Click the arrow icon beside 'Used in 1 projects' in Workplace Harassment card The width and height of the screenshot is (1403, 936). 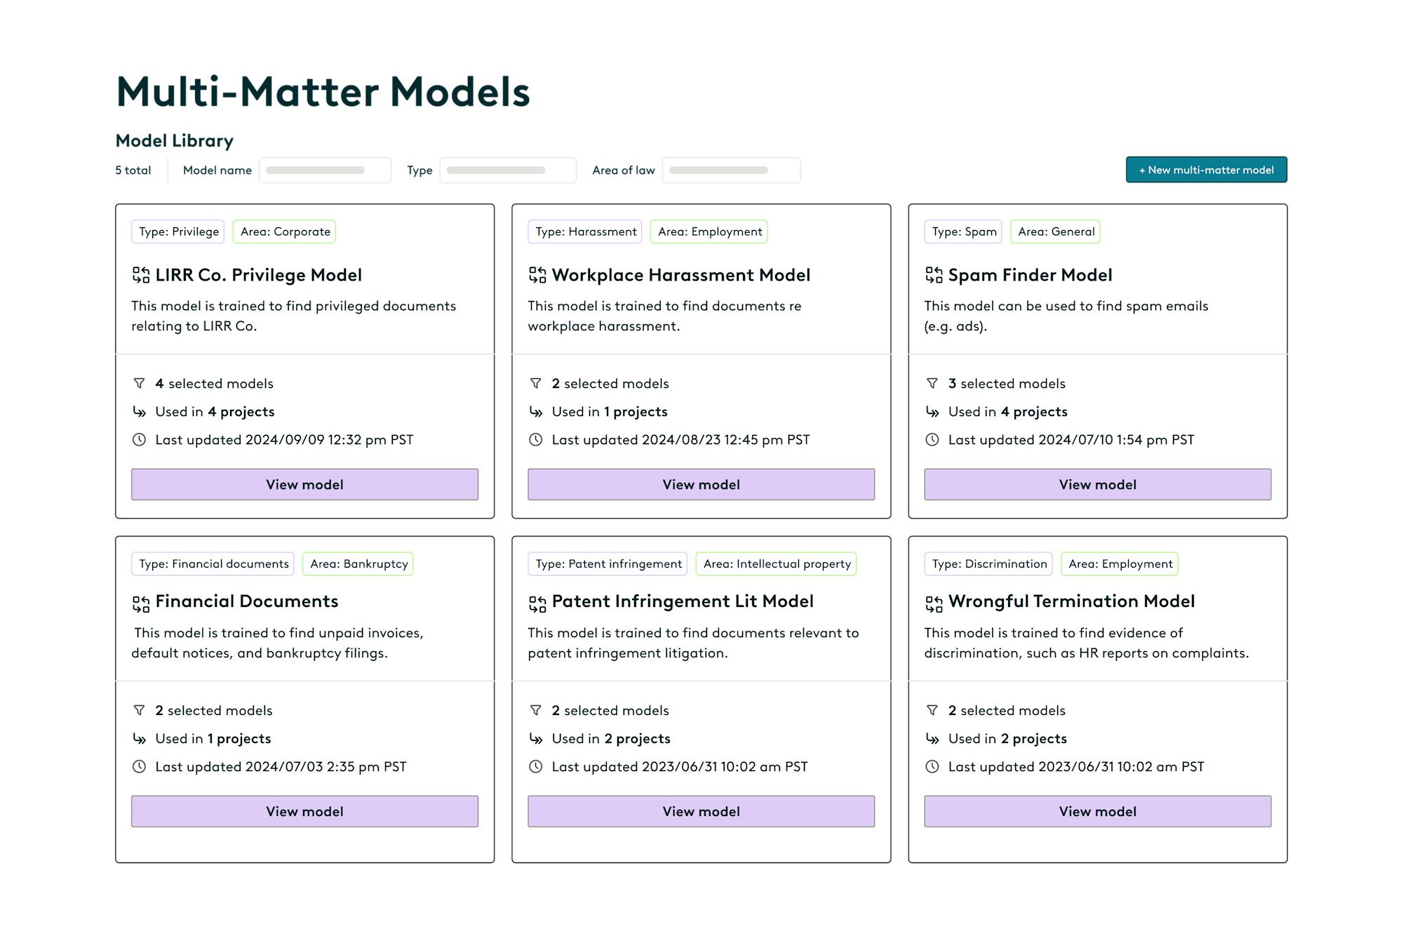click(536, 412)
